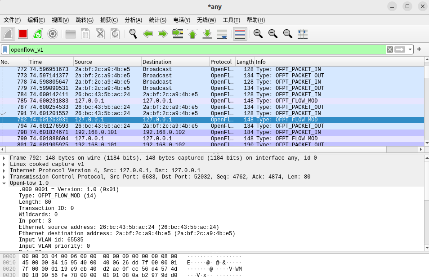429x277 pixels.
Task: Click the openflow_v1 display filter field
Action: click(197, 49)
